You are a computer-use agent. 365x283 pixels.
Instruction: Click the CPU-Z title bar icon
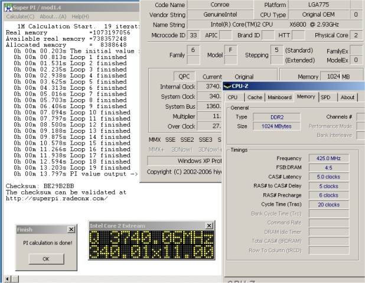[227, 86]
